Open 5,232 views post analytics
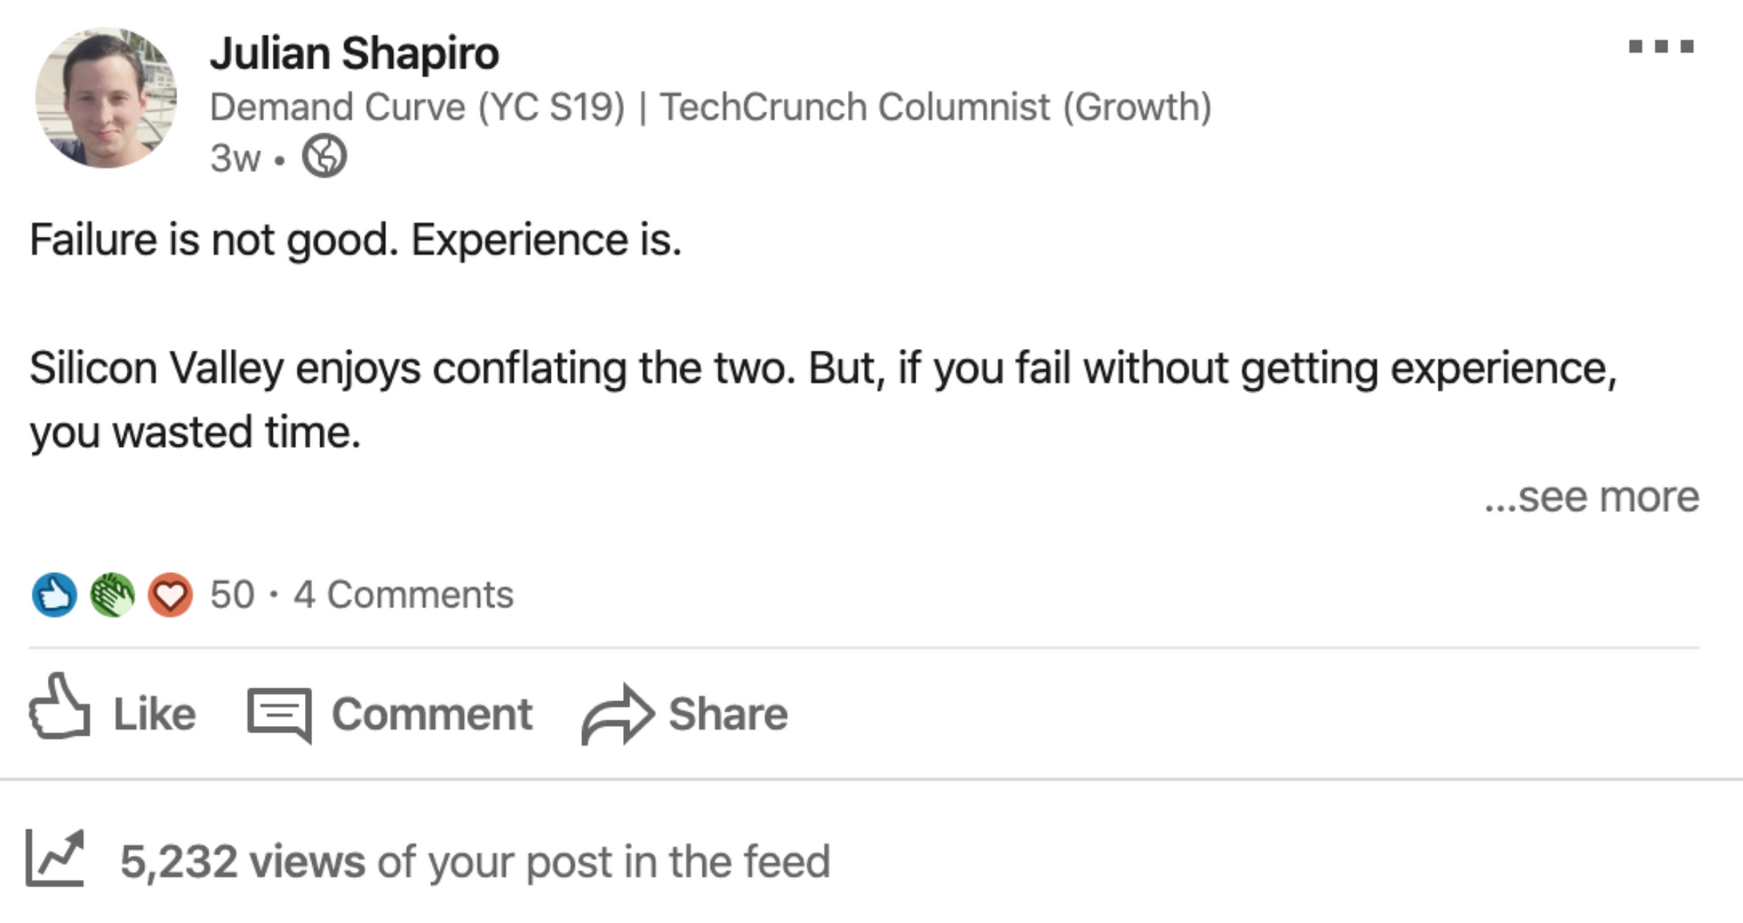The width and height of the screenshot is (1743, 923). [475, 862]
